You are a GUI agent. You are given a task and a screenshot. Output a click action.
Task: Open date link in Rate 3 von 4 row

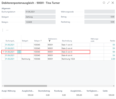point(10,52)
